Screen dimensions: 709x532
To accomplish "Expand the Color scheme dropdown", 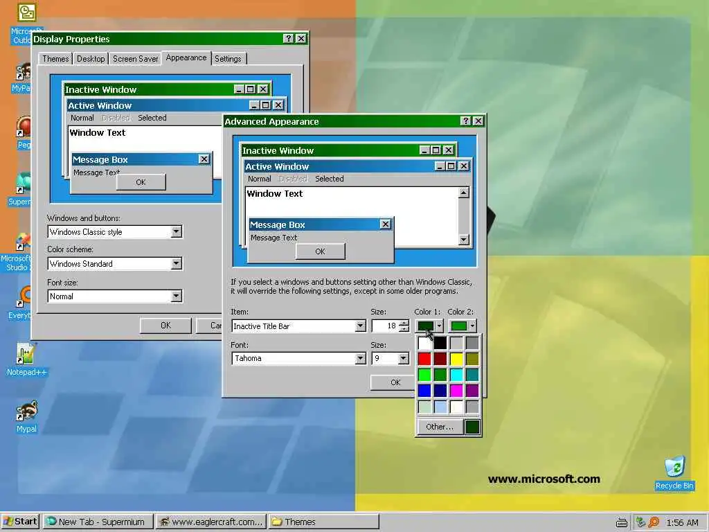I will click(x=177, y=263).
